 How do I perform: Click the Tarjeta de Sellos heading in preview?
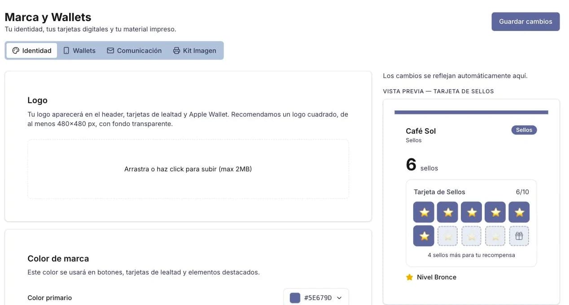pyautogui.click(x=439, y=192)
